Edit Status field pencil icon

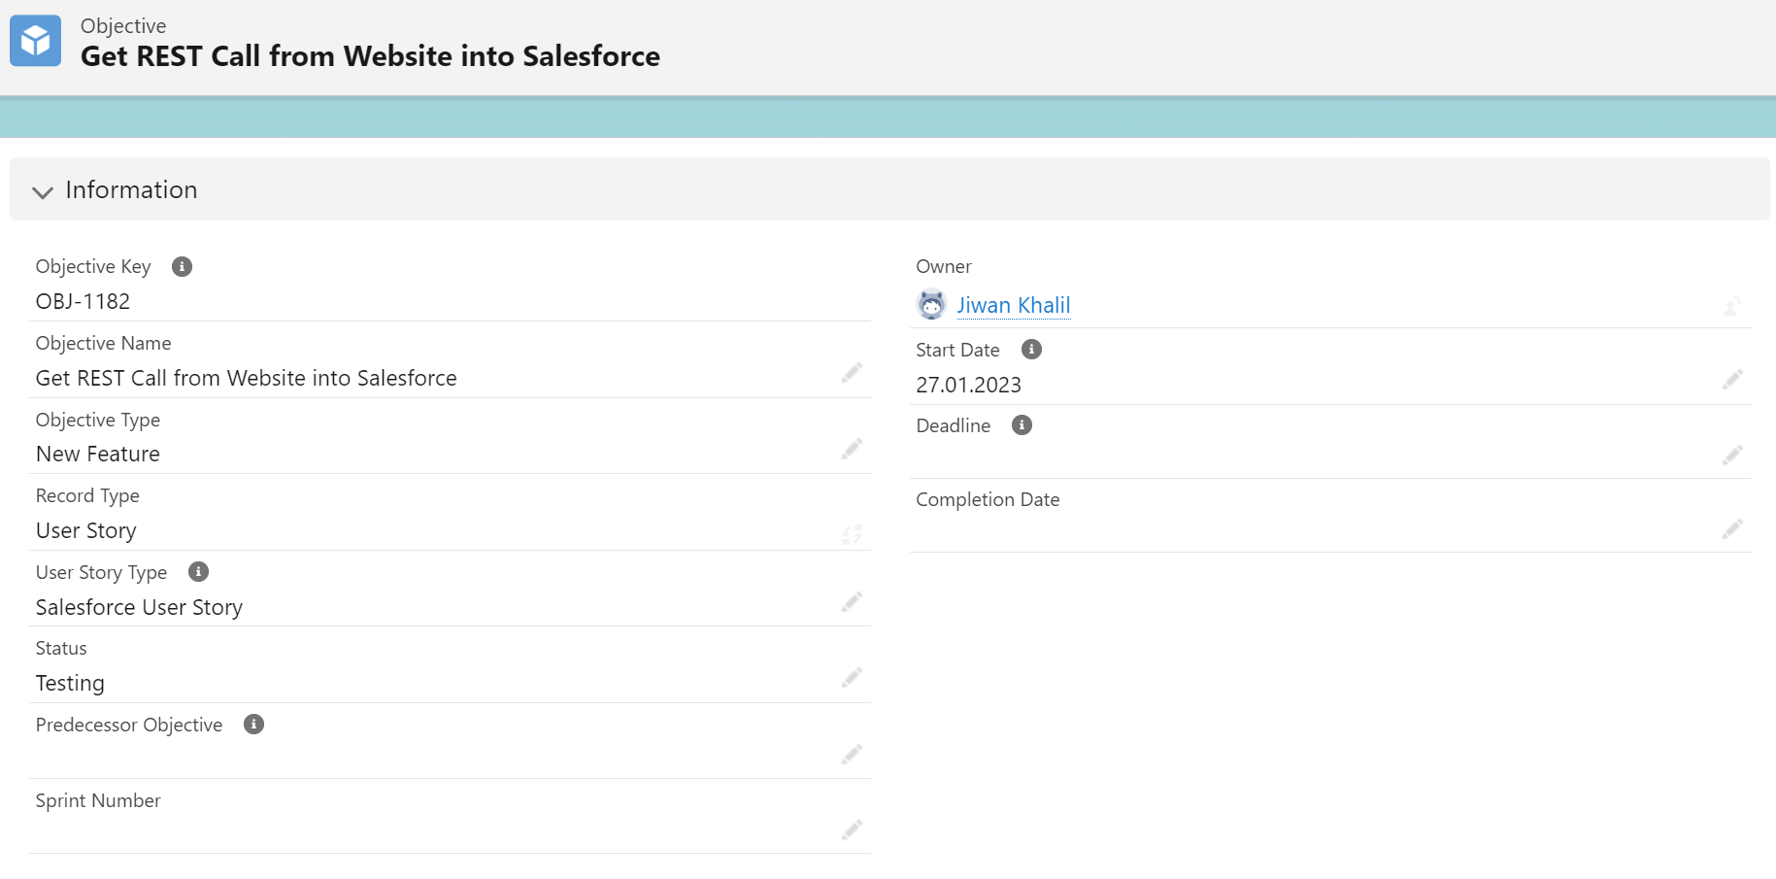tap(852, 678)
